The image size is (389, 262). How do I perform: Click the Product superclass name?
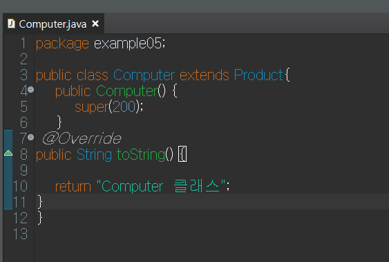click(258, 75)
